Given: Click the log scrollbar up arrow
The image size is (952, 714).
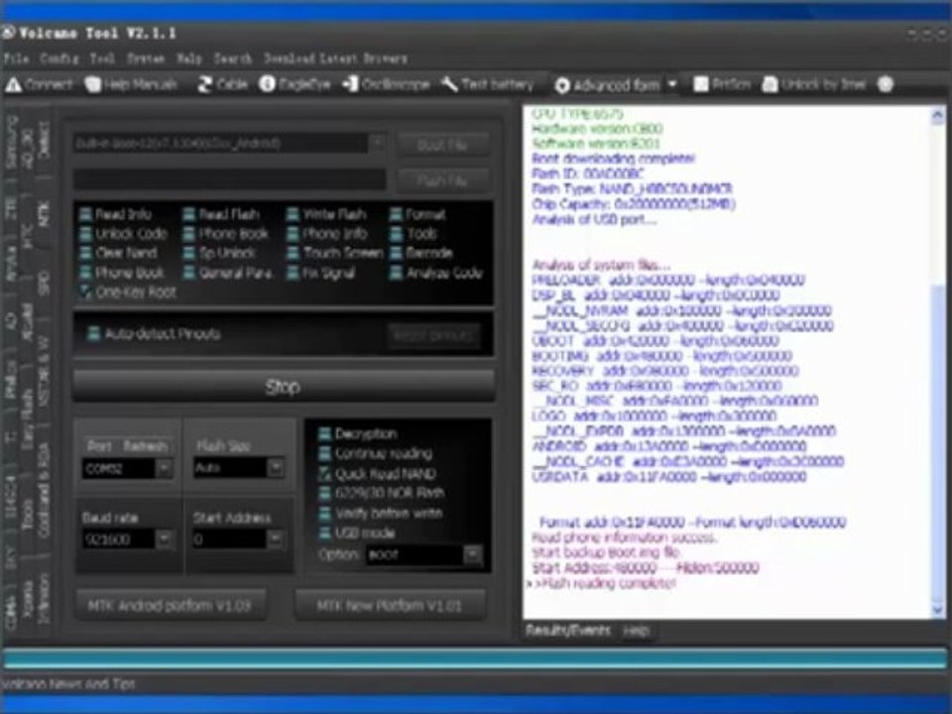Looking at the screenshot, I should coord(937,115).
